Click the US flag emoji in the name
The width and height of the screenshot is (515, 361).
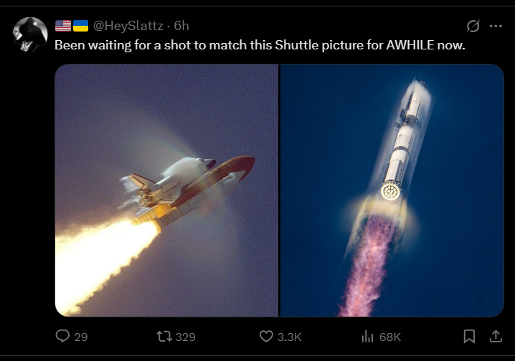tap(63, 26)
